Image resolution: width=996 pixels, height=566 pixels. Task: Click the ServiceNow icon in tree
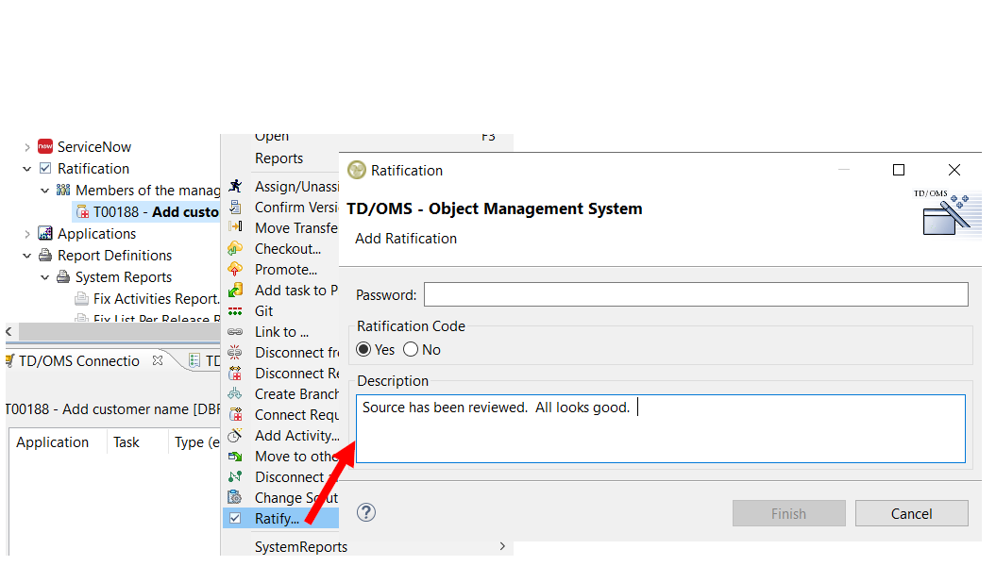45,146
